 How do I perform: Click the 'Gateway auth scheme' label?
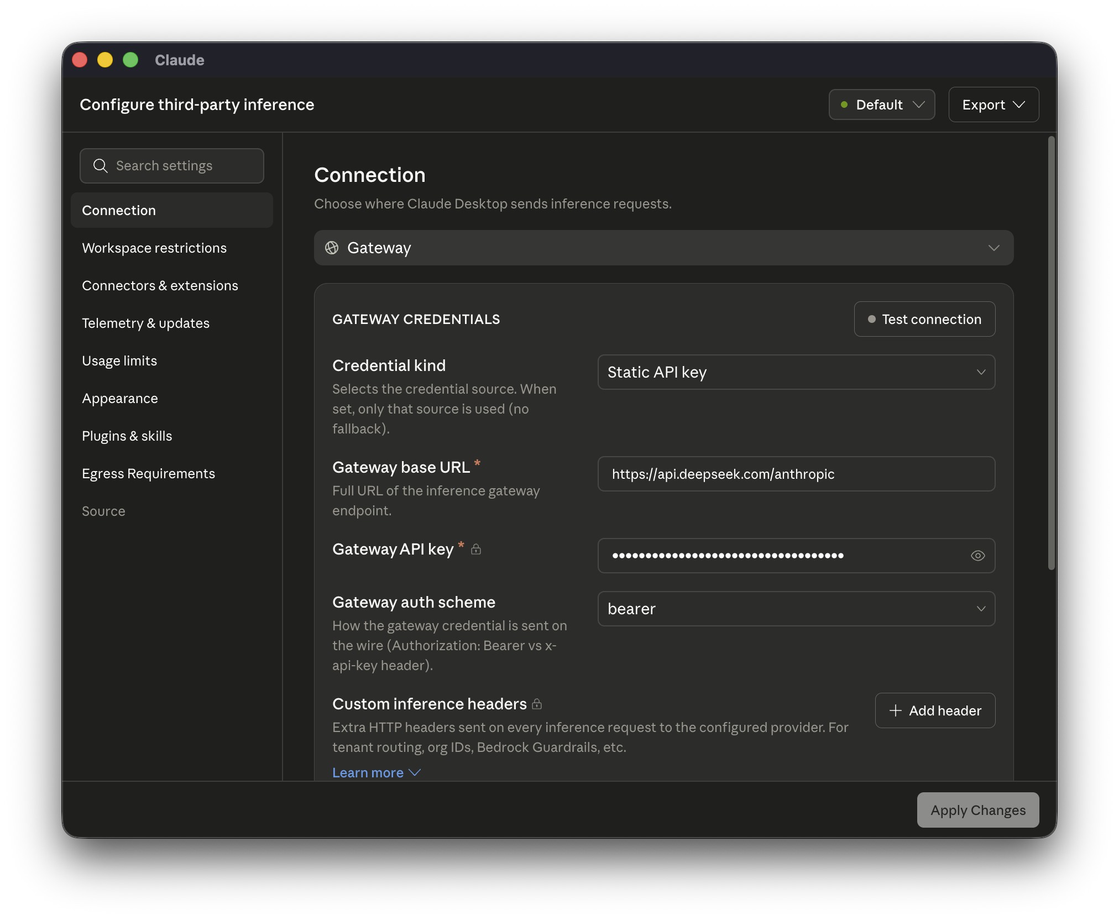click(414, 602)
